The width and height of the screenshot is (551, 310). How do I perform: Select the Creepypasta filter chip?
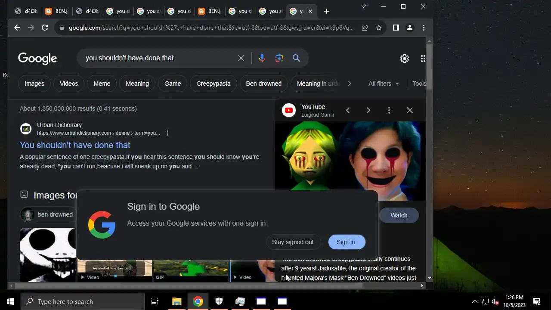coord(214,84)
